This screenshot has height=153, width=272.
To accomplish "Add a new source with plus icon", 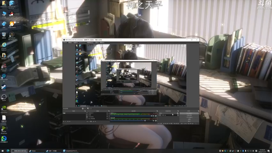I will (87, 121).
